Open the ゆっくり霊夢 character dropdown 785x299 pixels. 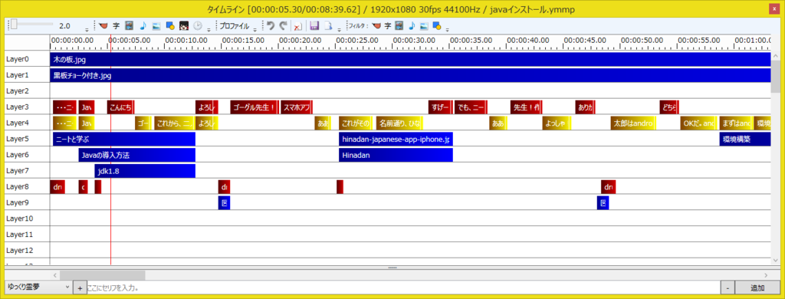click(x=38, y=287)
